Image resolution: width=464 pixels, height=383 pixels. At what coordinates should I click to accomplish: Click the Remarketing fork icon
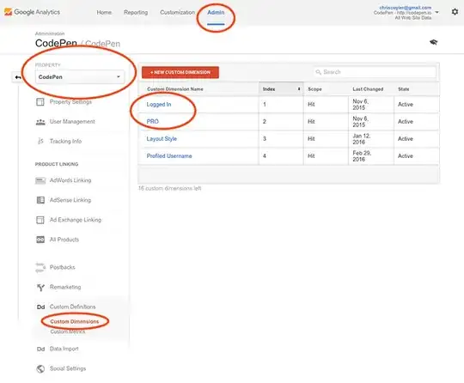40,287
